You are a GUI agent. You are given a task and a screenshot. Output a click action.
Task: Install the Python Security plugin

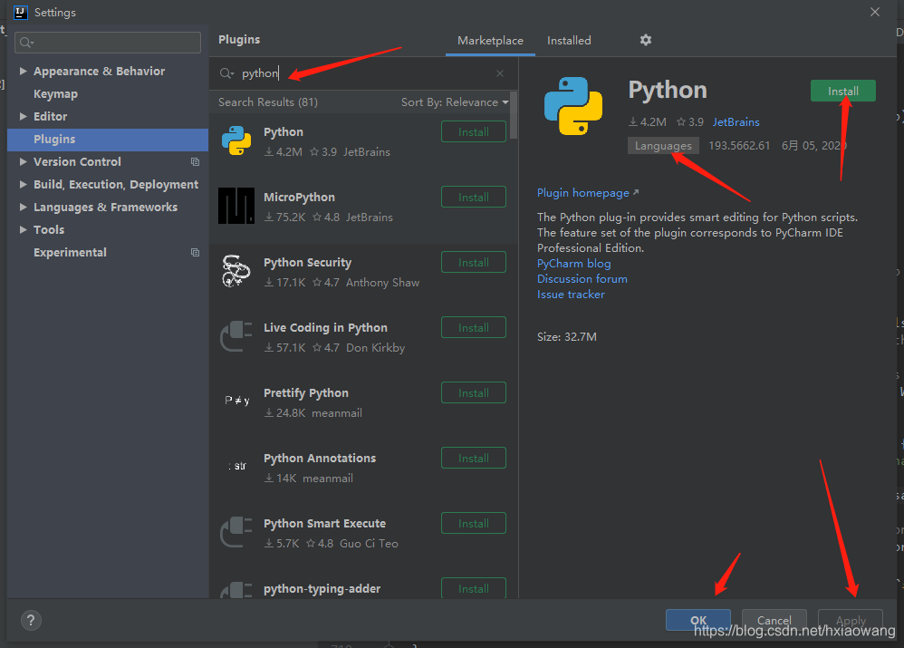click(x=474, y=262)
